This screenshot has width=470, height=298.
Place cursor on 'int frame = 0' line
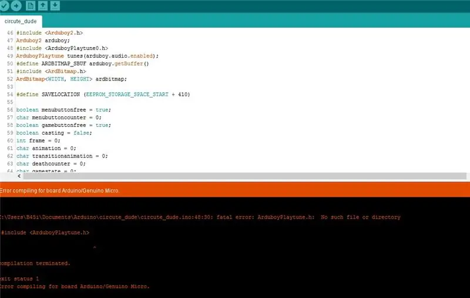38,140
